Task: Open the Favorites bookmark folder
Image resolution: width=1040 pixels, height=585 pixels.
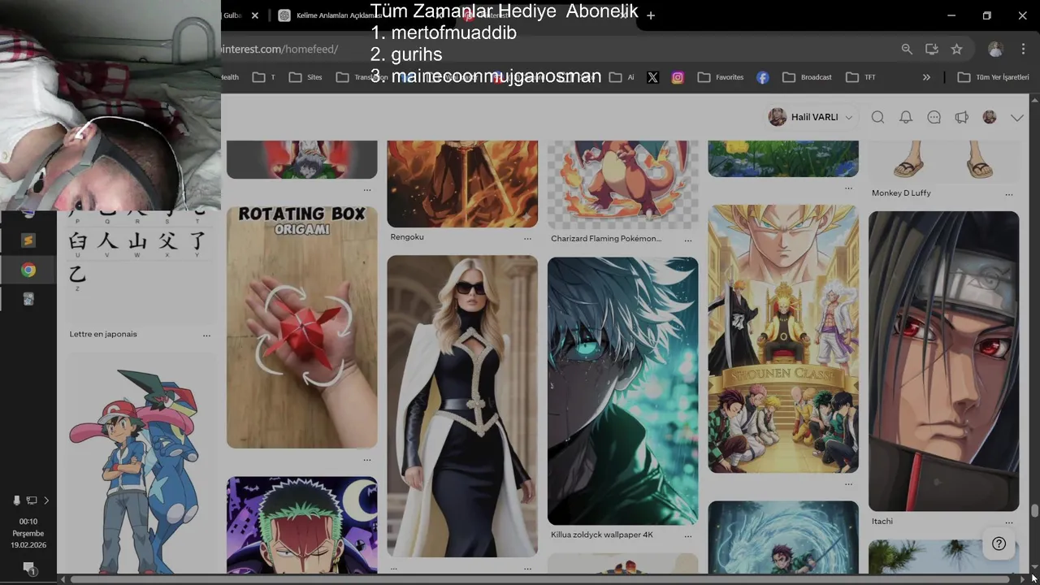Action: click(721, 77)
